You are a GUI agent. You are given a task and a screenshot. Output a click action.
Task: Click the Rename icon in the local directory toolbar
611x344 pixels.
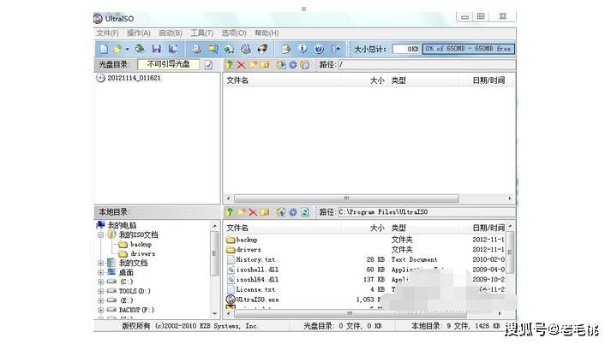click(265, 212)
